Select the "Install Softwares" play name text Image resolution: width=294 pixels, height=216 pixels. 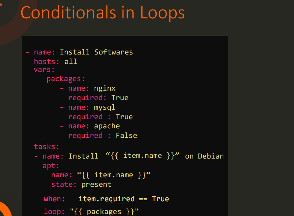[96, 52]
